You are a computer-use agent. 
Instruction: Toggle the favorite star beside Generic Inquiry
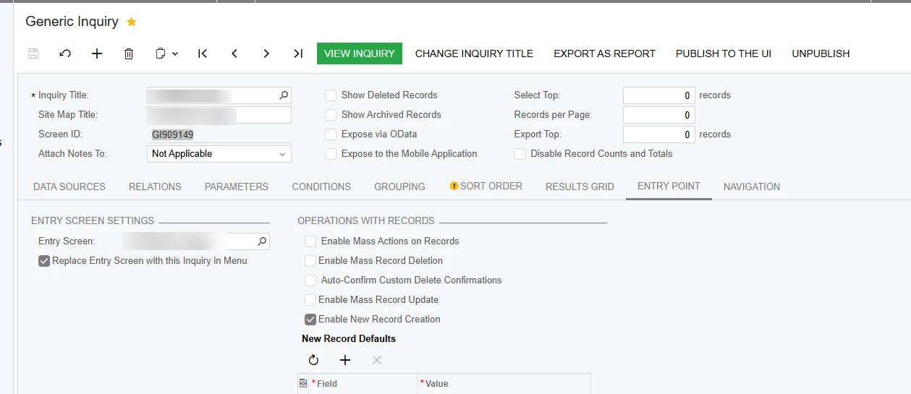(x=132, y=22)
